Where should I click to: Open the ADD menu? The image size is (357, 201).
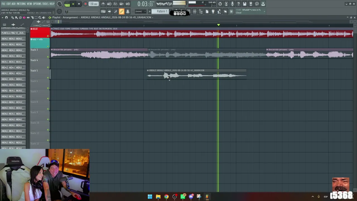click(13, 4)
